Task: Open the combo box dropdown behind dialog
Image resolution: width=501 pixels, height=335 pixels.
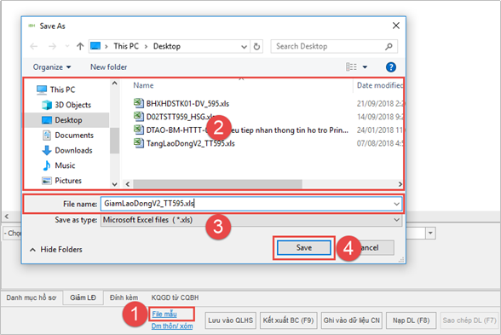Action: (430, 233)
